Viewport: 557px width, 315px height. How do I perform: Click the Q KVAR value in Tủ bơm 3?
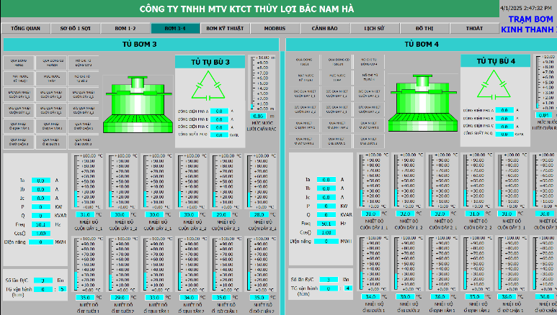point(41,215)
